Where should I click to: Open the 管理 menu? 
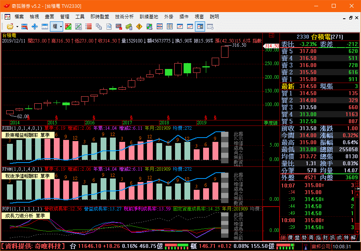(64, 17)
